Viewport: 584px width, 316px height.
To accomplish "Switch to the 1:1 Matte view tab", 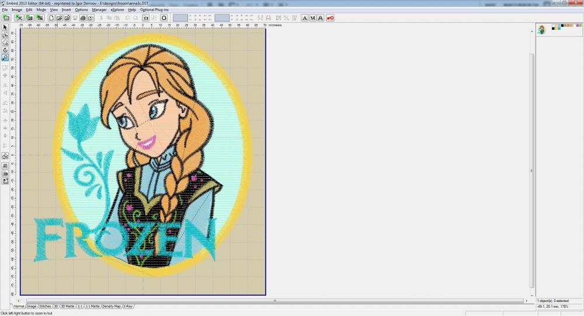I will [93, 306].
